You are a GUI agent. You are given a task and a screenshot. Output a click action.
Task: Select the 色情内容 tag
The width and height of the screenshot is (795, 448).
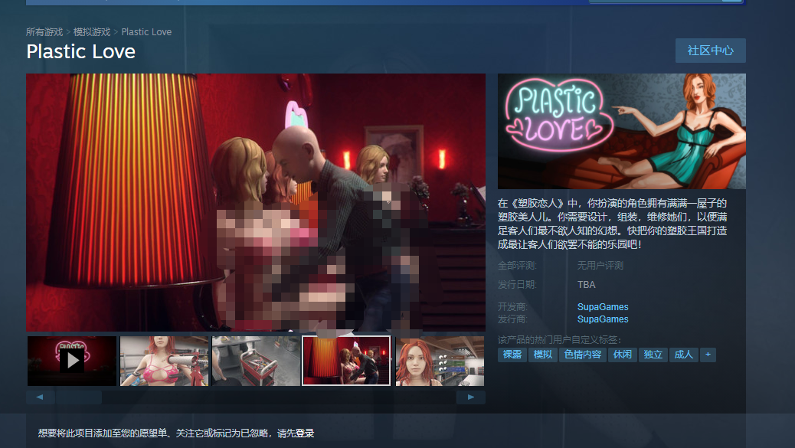coord(583,355)
